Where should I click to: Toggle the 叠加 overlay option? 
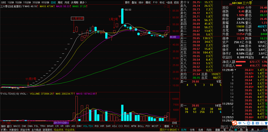[134, 2]
